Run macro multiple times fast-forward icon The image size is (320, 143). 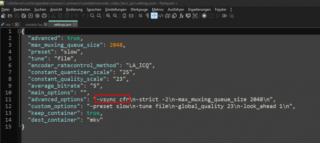pos(225,16)
